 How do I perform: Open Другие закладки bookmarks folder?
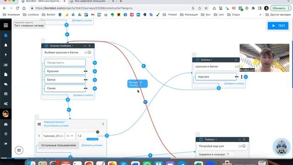[278, 15]
